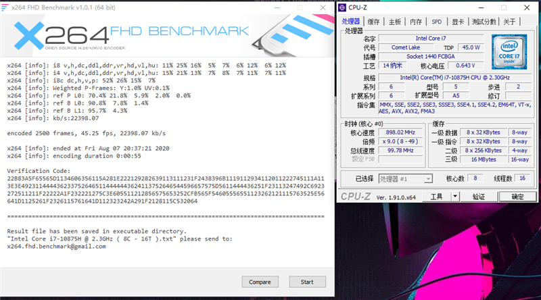Click the 步进 value 2
The height and width of the screenshot is (300, 541).
click(x=518, y=86)
